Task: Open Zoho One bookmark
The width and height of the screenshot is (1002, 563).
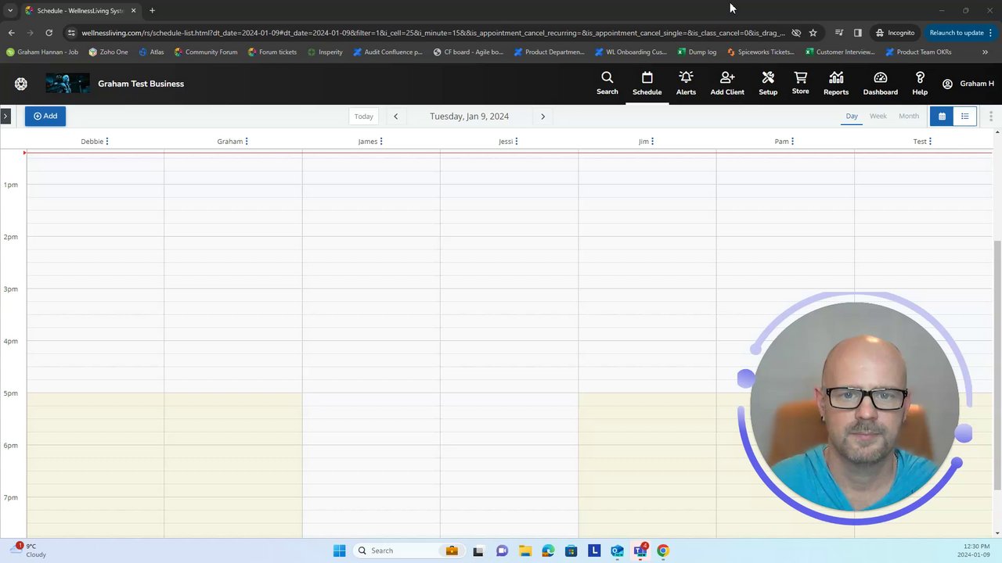Action: (108, 52)
